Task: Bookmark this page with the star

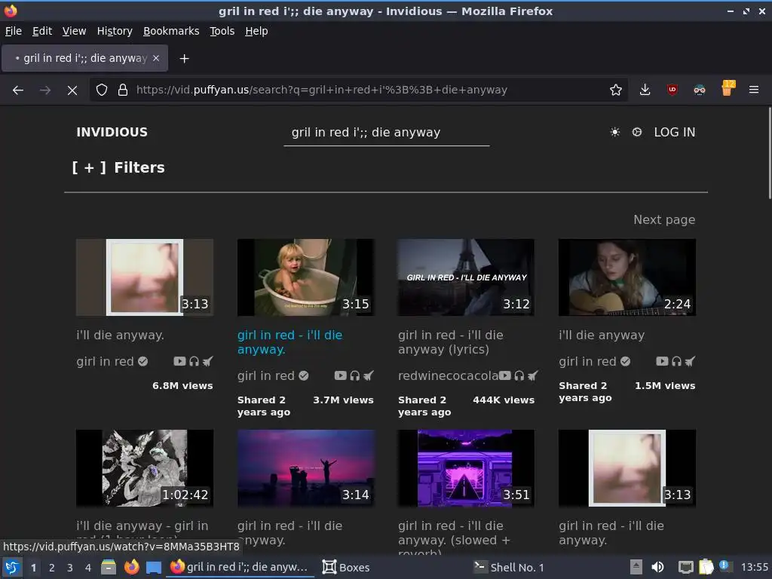Action: (x=615, y=90)
